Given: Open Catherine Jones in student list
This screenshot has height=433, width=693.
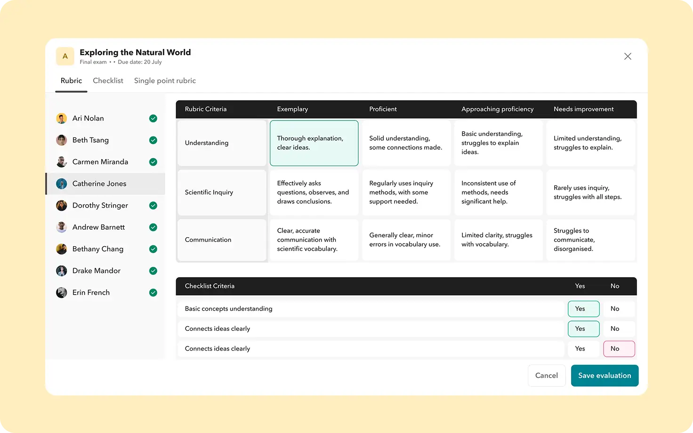Looking at the screenshot, I should coord(105,184).
